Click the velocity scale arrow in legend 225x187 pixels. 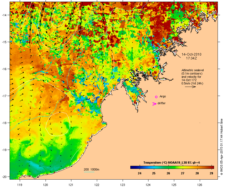[x=190, y=87]
